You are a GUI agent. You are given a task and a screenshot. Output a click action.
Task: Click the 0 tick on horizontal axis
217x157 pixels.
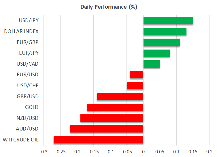pos(143,152)
